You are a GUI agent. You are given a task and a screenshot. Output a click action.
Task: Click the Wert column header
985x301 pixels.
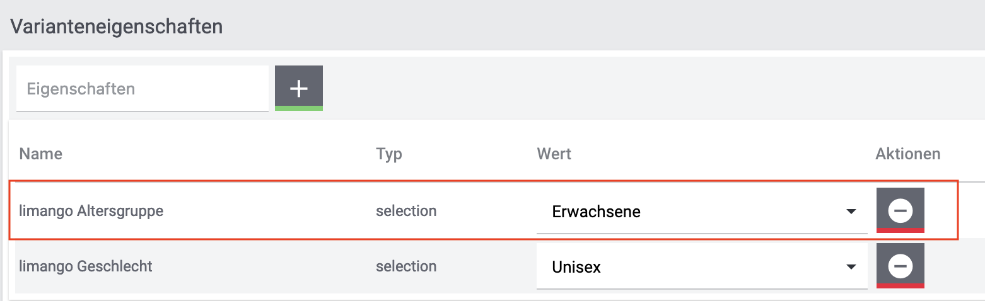[554, 154]
